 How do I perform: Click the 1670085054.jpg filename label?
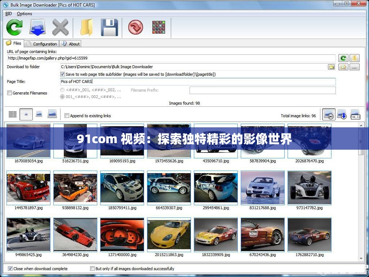point(28,161)
